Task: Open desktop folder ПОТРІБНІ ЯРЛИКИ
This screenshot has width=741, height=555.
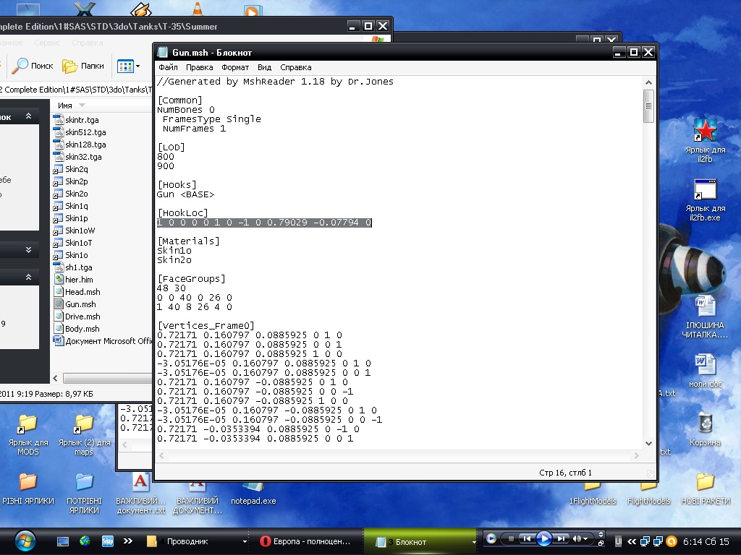Action: click(84, 494)
